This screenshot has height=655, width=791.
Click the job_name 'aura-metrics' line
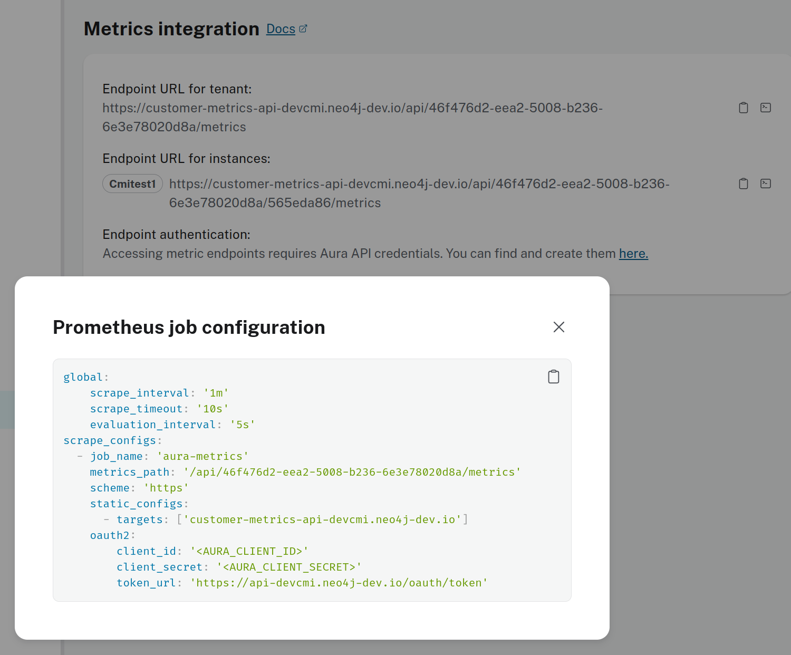click(162, 456)
